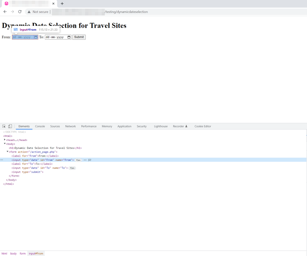
Task: Click the browser back arrow
Action: coord(5,12)
